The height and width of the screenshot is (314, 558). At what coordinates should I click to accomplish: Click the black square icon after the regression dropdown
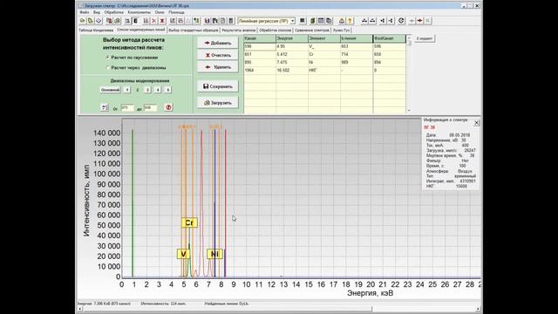(x=303, y=21)
